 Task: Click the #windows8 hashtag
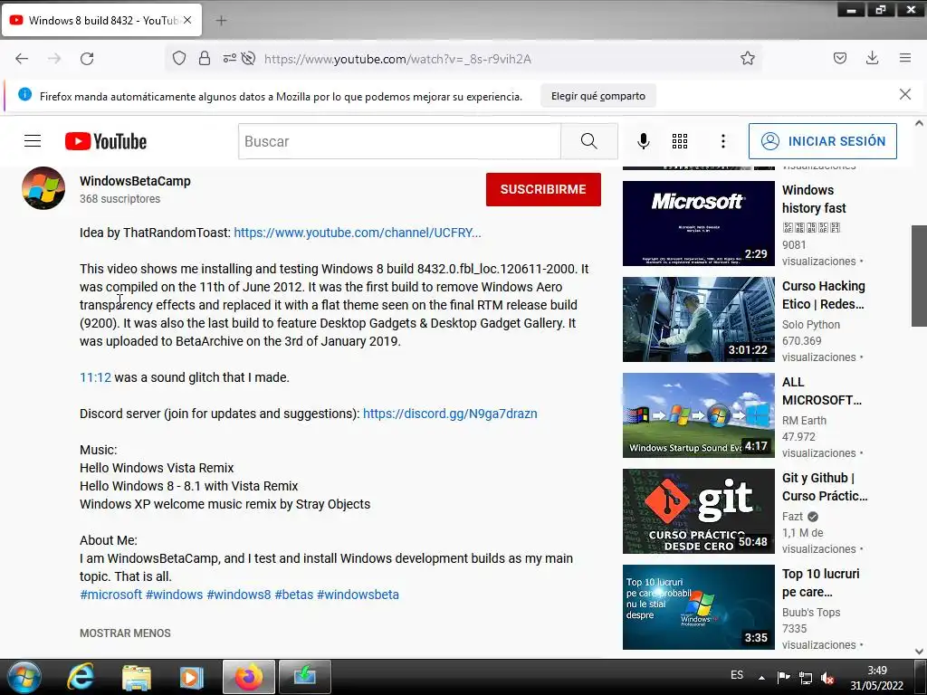pos(239,595)
